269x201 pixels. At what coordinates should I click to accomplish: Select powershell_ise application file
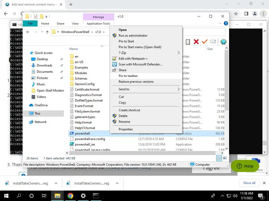coord(85,144)
